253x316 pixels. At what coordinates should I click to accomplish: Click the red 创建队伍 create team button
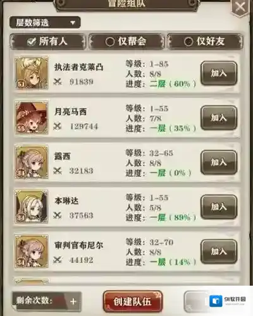(133, 301)
